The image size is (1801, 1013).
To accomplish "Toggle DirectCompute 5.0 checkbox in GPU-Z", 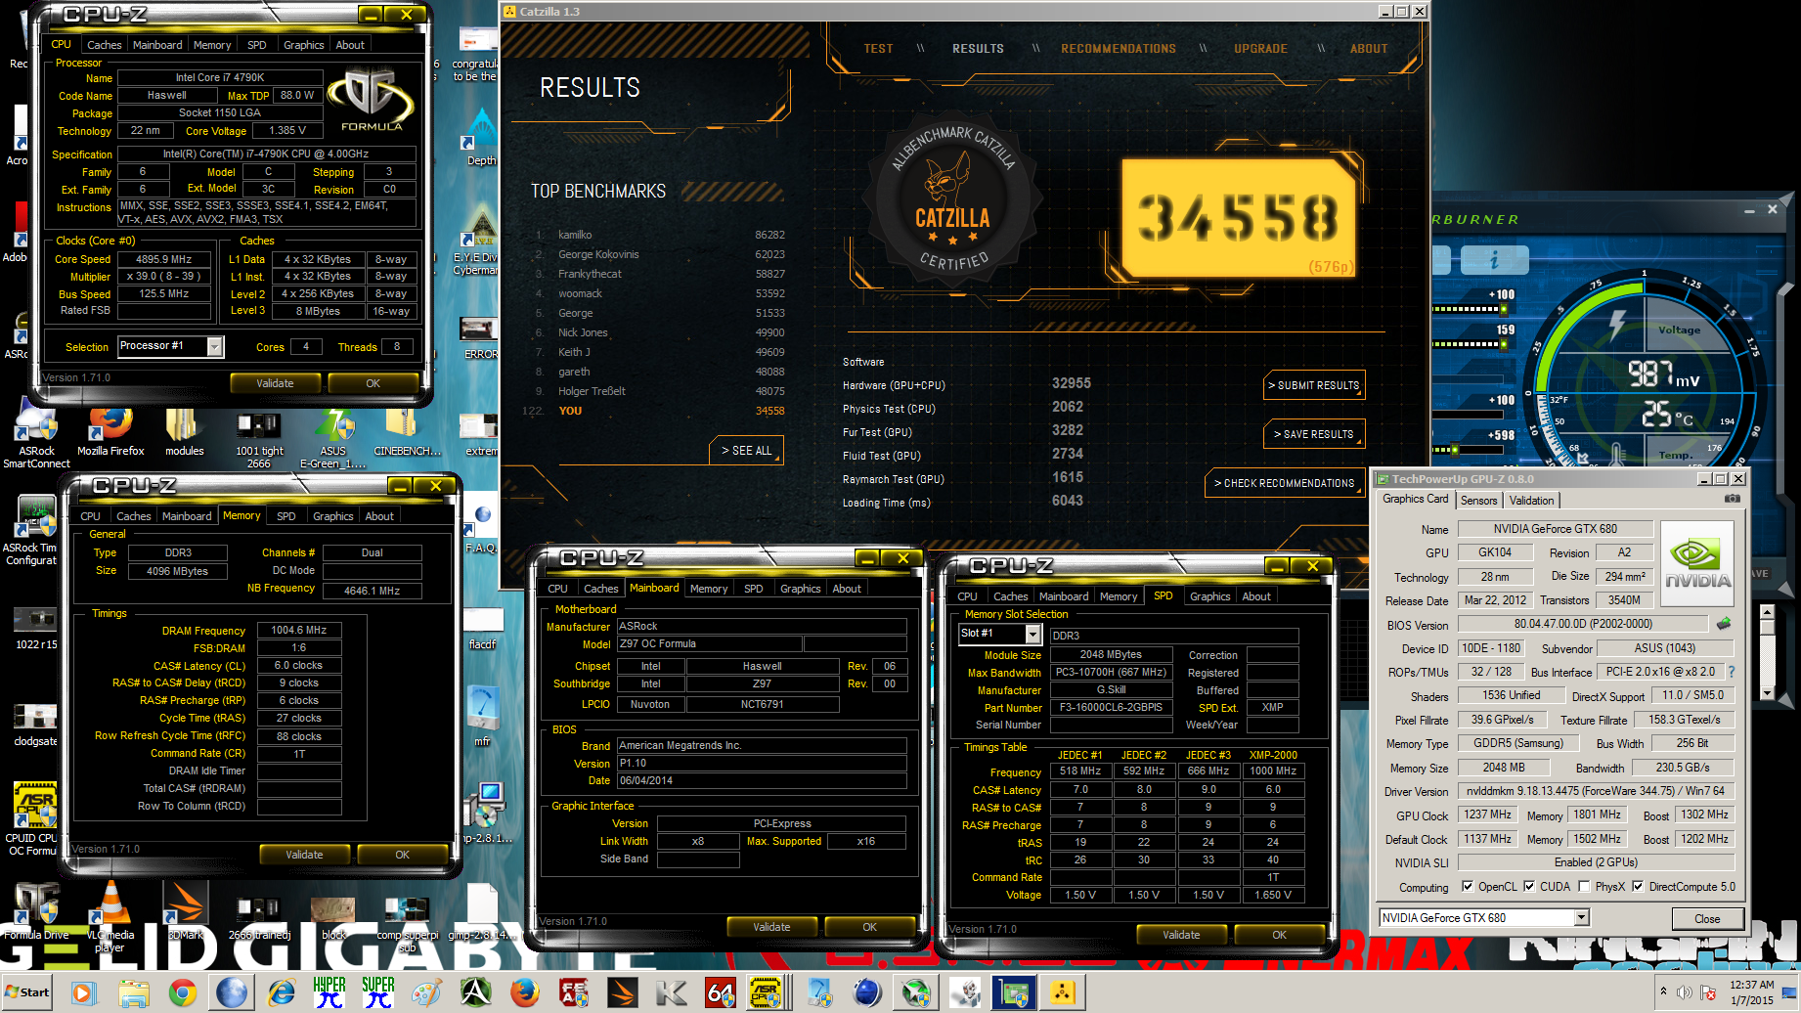I will [x=1638, y=887].
